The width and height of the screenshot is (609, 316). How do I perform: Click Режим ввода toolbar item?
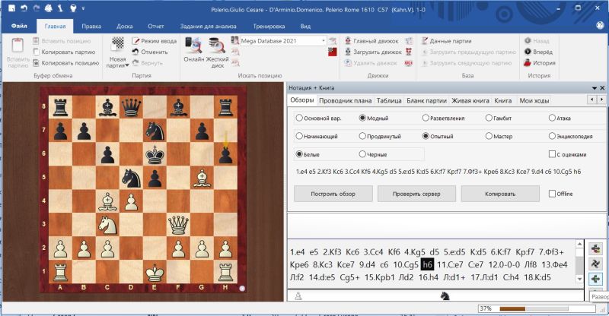136,40
